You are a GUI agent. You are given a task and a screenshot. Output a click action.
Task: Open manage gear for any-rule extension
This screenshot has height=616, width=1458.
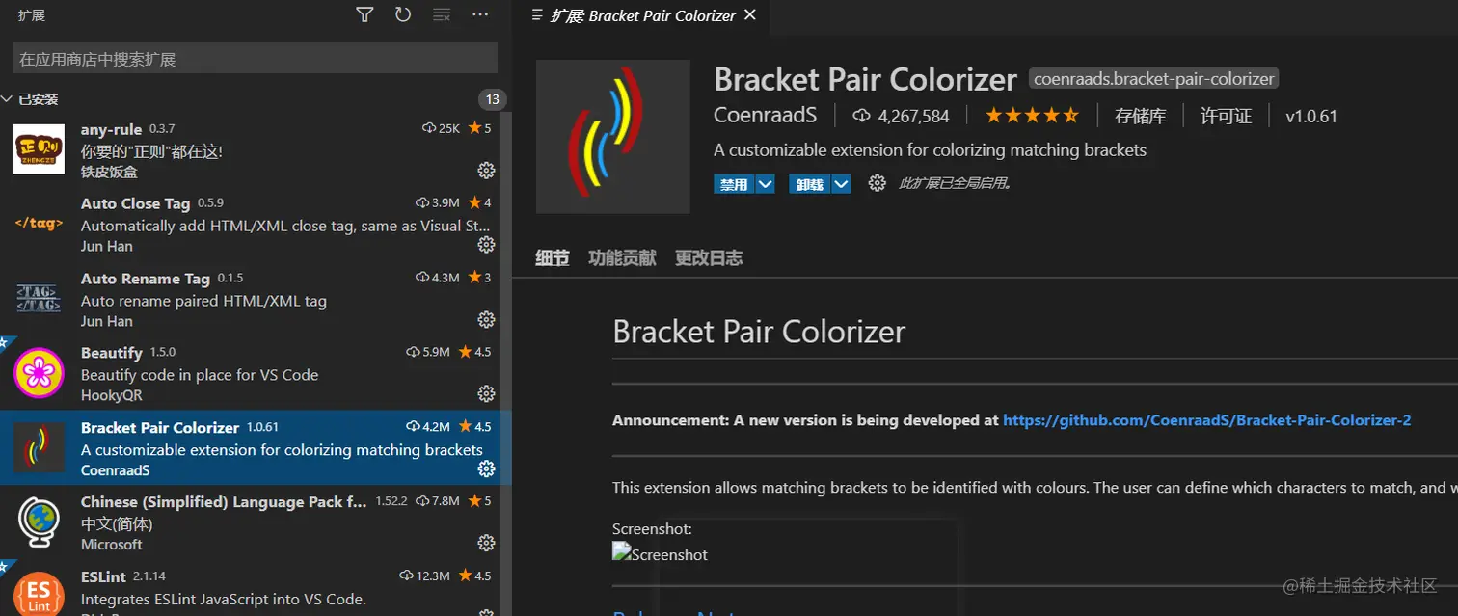486,171
